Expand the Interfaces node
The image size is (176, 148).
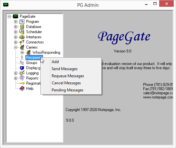16,37
